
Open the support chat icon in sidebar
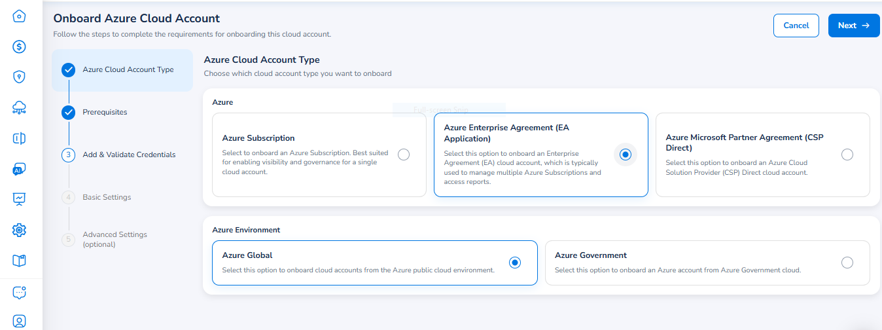coord(20,292)
